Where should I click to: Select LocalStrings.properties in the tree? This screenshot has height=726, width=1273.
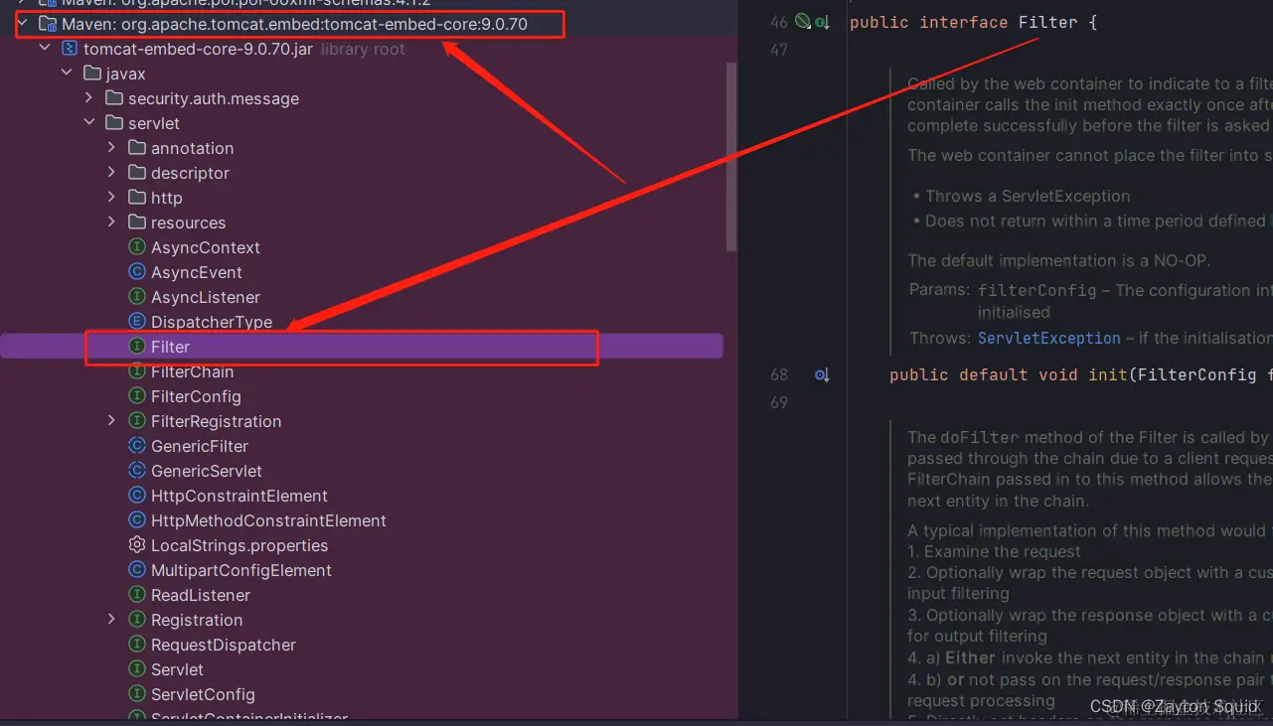point(239,545)
